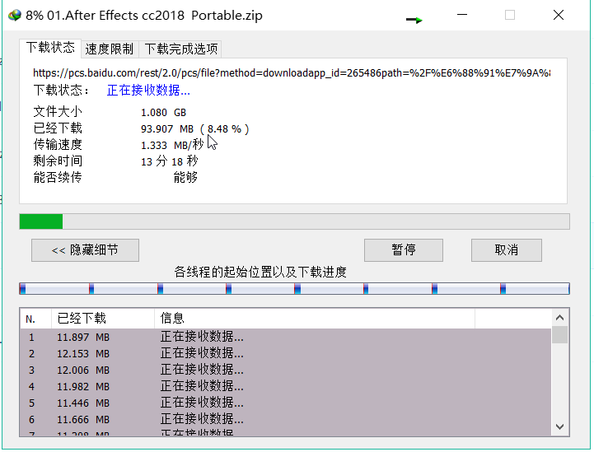Viewport: 594px width, 452px height.
Task: Click the file size value 1.080 GB
Action: [163, 113]
